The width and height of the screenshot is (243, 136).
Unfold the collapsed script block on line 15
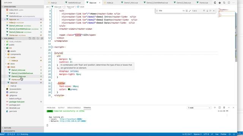point(52,47)
